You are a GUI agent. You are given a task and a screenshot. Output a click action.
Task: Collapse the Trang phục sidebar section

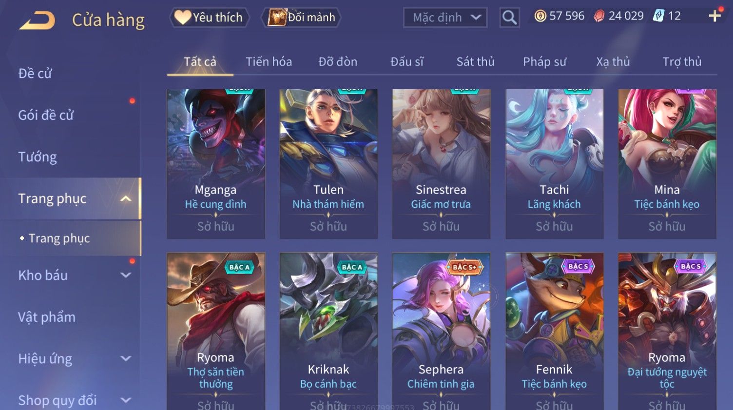126,198
